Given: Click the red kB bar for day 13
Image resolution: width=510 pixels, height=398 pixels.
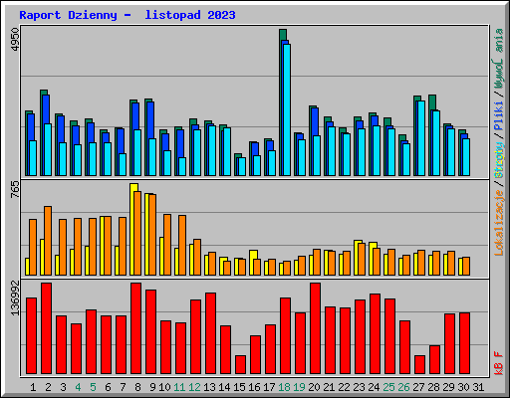Looking at the screenshot, I should (x=210, y=333).
